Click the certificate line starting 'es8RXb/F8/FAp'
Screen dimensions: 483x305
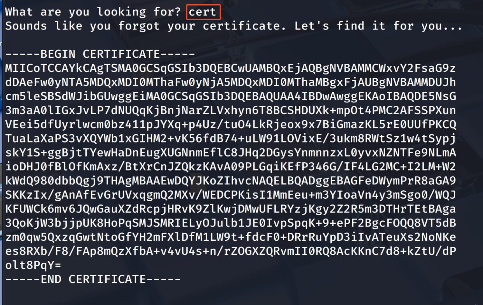click(x=231, y=251)
